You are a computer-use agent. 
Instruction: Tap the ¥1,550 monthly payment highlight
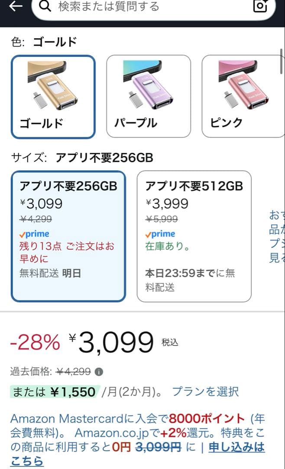[x=55, y=392]
